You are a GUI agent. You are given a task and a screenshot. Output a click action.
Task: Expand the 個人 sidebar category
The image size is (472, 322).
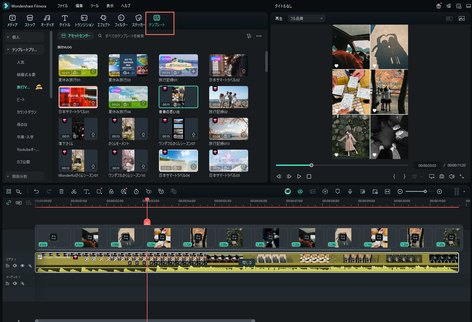click(x=16, y=37)
